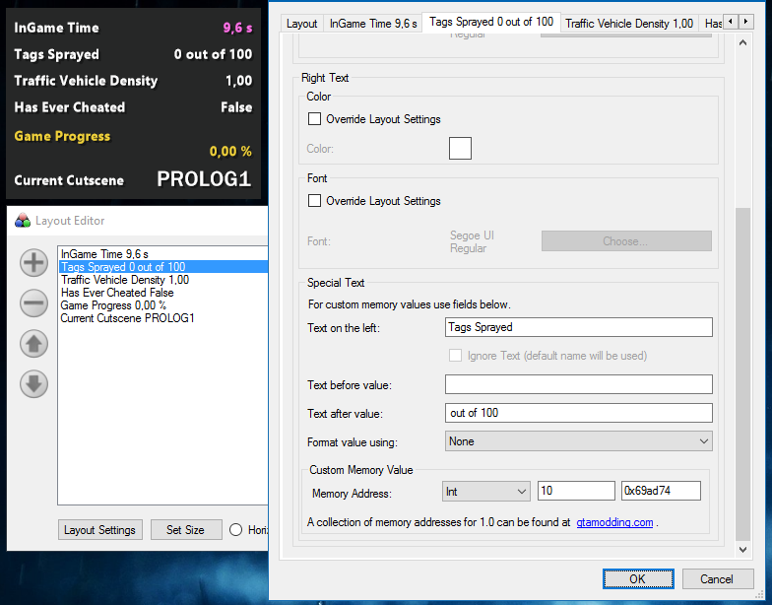Image resolution: width=772 pixels, height=605 pixels.
Task: Select the Horizontal radio button
Action: [x=236, y=530]
